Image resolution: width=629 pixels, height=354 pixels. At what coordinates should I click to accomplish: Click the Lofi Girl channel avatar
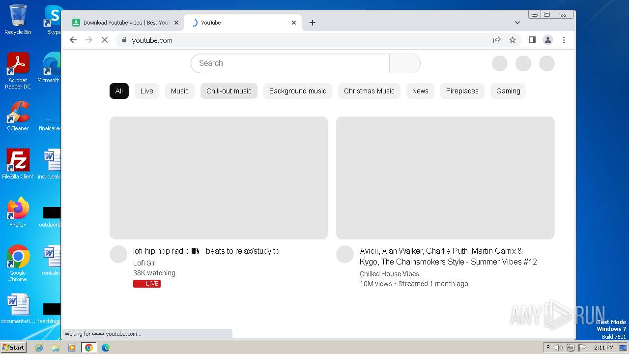pos(118,254)
